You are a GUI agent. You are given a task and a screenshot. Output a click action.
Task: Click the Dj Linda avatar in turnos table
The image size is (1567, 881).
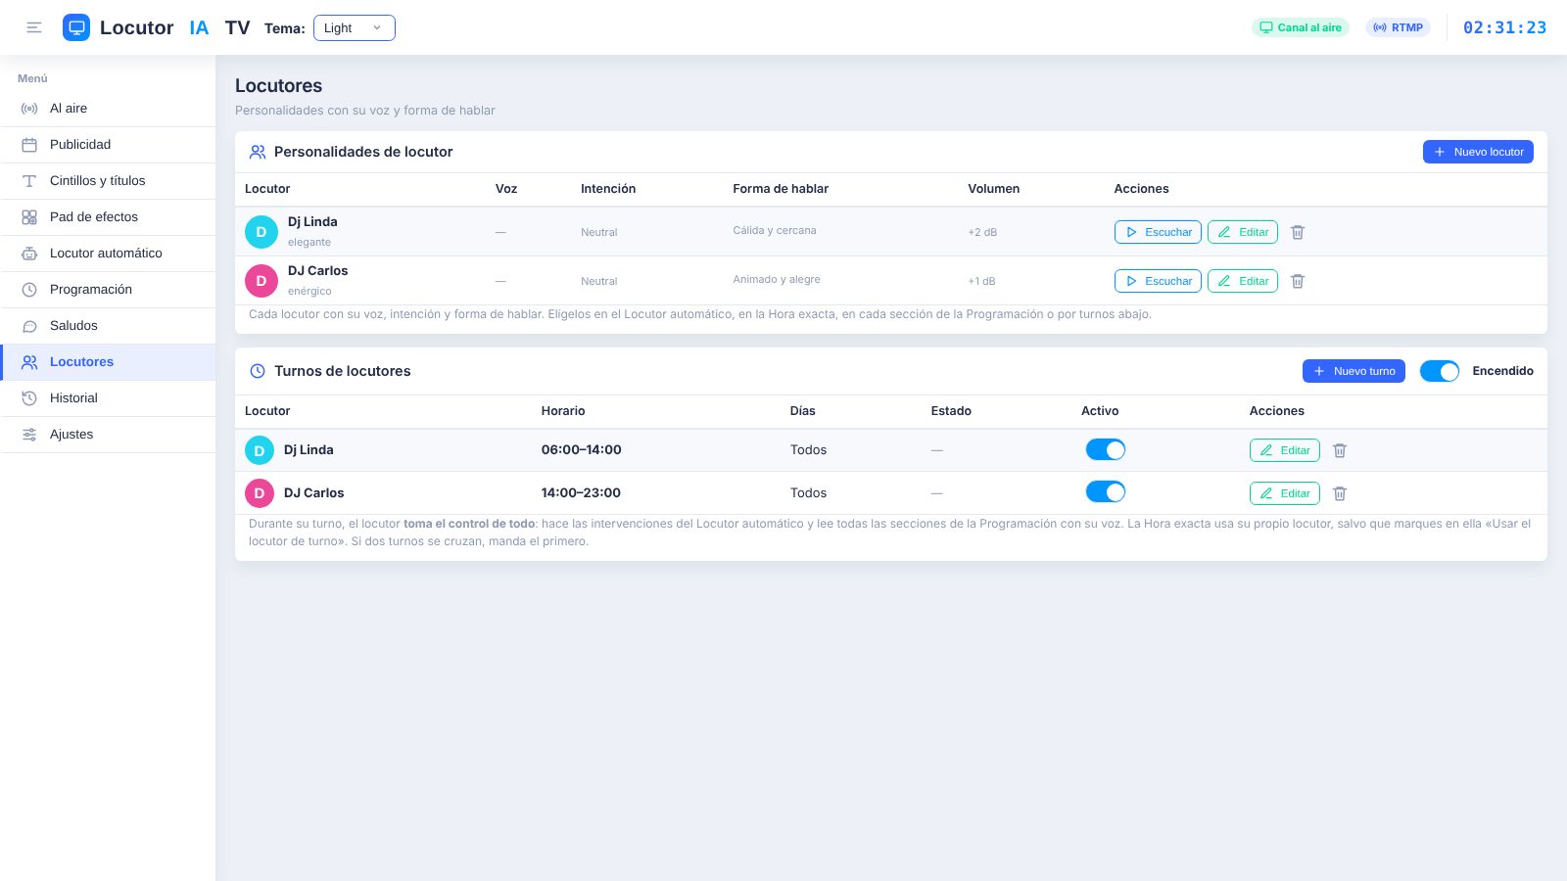pyautogui.click(x=260, y=450)
